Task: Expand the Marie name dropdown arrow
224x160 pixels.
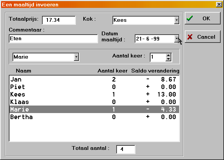Action: 77,57
